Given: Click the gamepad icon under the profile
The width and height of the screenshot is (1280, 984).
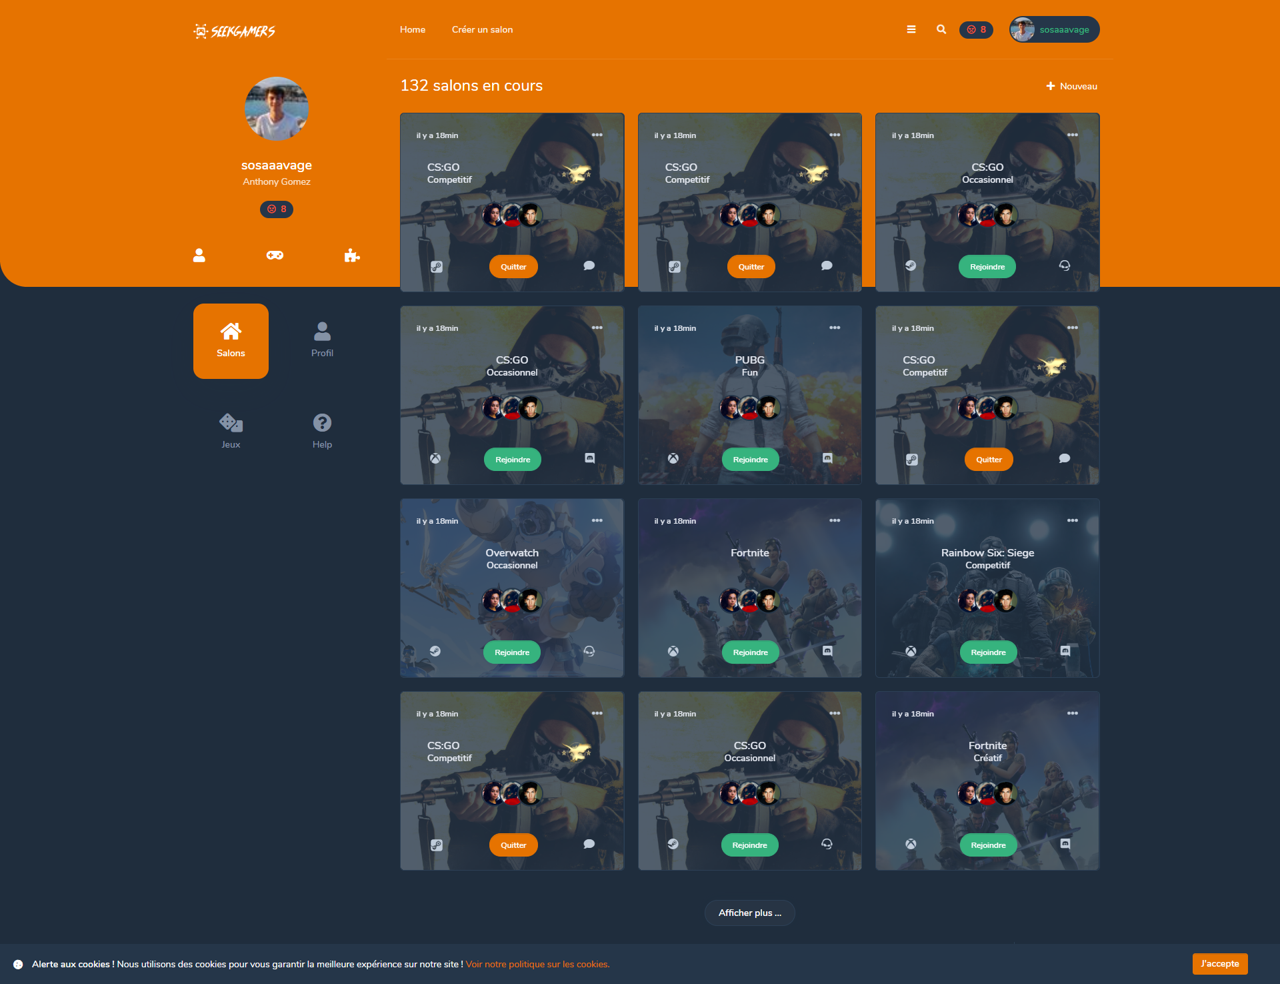Looking at the screenshot, I should [x=275, y=255].
